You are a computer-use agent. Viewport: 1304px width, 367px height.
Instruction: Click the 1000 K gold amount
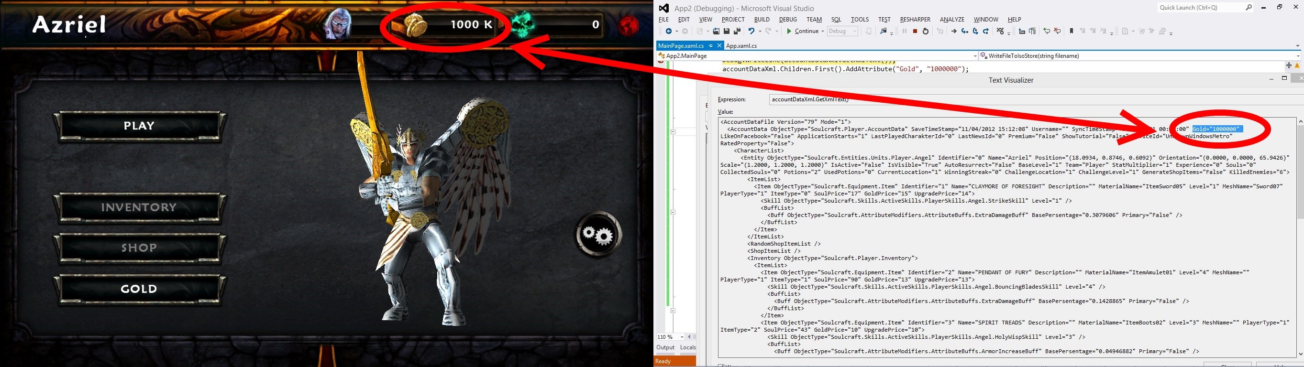tap(472, 24)
